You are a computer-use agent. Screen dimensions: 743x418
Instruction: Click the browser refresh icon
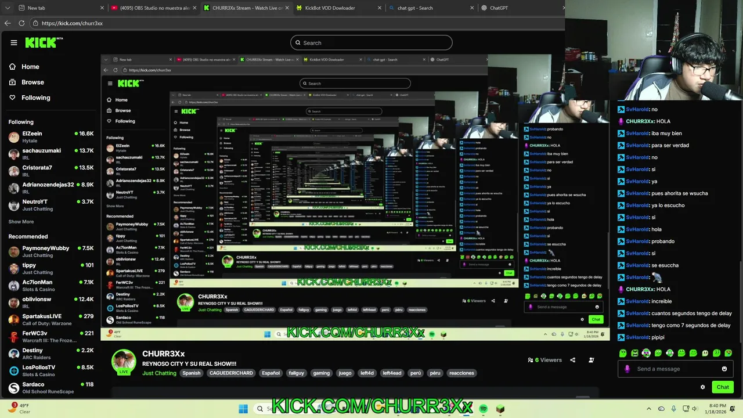pyautogui.click(x=21, y=23)
